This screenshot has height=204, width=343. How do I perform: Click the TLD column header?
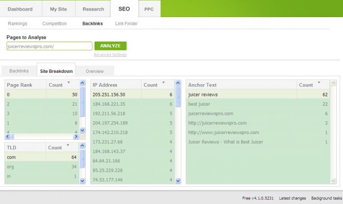pos(25,147)
